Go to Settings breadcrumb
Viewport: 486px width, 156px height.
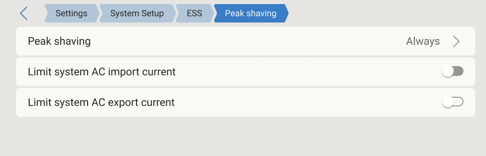[x=71, y=13]
